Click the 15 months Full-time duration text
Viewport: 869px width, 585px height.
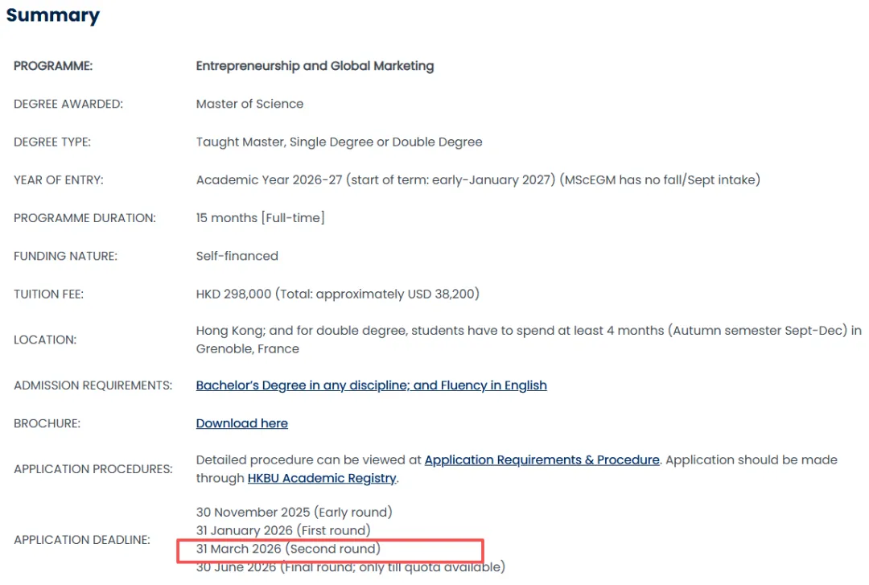(260, 217)
